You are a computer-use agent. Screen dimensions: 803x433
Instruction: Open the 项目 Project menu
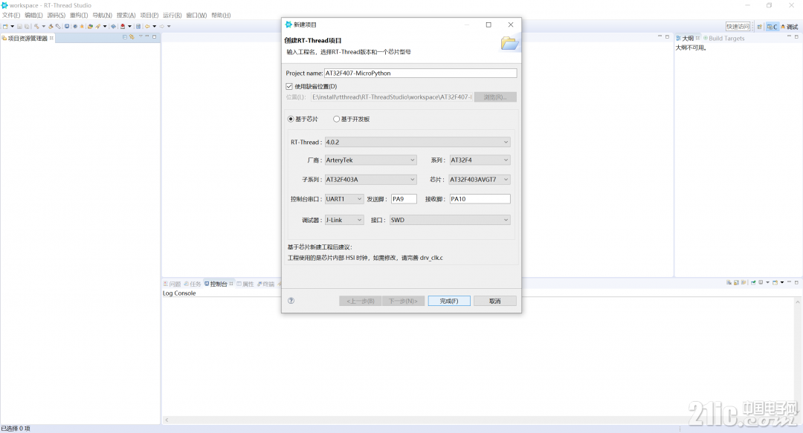tap(149, 16)
